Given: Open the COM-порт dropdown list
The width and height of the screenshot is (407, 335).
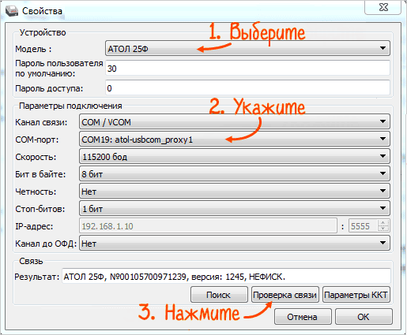Looking at the screenshot, I should click(235, 139).
